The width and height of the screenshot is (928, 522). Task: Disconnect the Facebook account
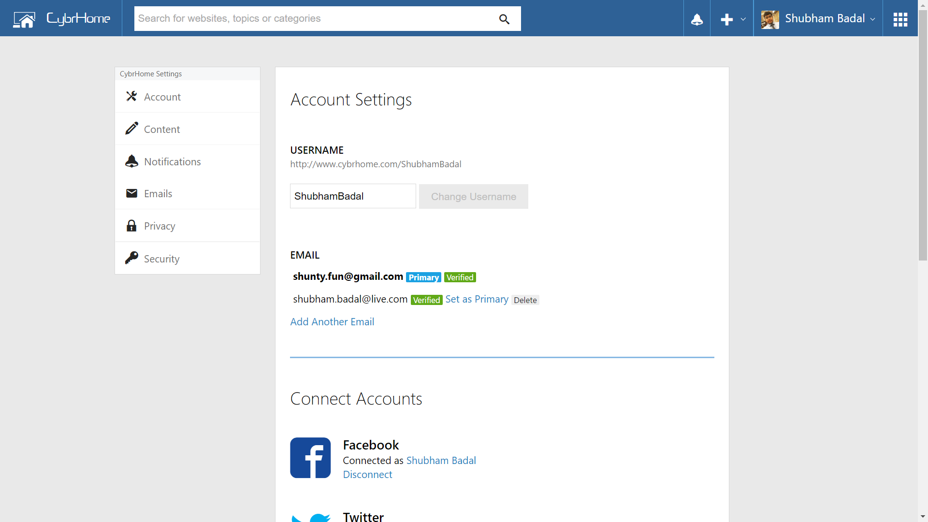point(367,475)
